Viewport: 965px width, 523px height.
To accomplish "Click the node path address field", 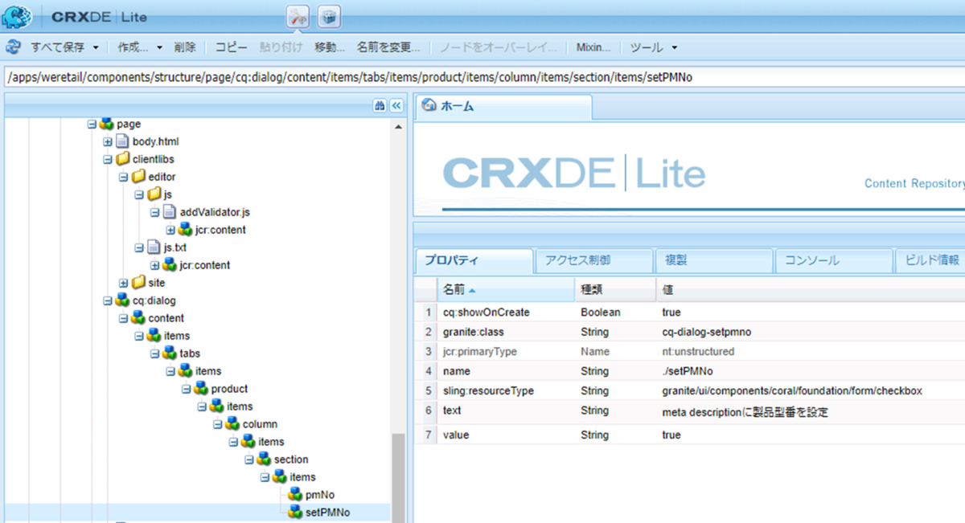I will coord(484,77).
